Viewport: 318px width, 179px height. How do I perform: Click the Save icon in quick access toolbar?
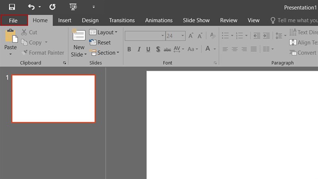pyautogui.click(x=12, y=7)
